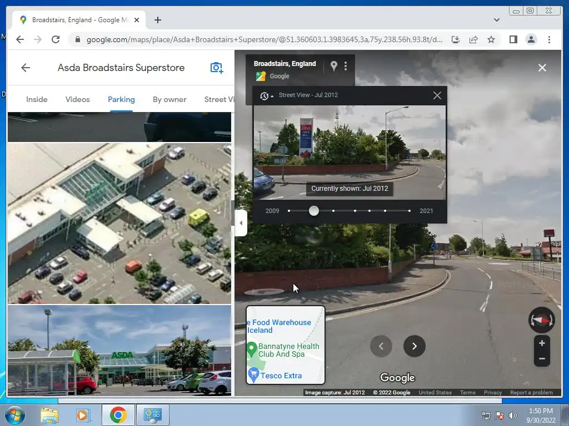Open Chrome three-dot menu

[549, 39]
